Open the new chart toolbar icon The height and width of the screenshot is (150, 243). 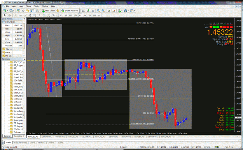click(5, 11)
